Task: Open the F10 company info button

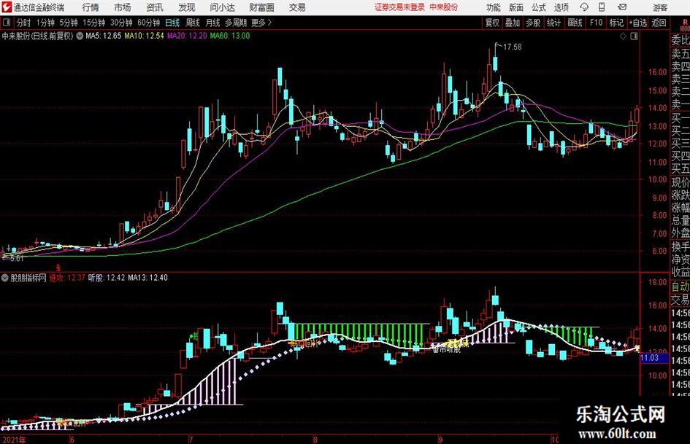Action: point(596,23)
